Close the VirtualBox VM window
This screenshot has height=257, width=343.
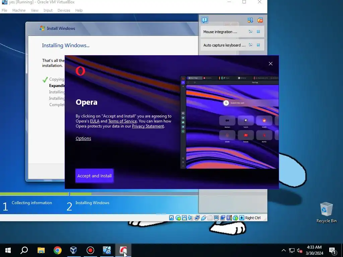pyautogui.click(x=260, y=2)
